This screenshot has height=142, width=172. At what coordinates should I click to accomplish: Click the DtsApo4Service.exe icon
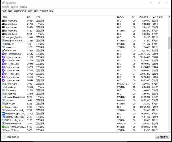(3, 97)
